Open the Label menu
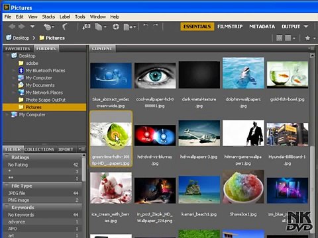The width and height of the screenshot is (318, 238). pos(65,17)
